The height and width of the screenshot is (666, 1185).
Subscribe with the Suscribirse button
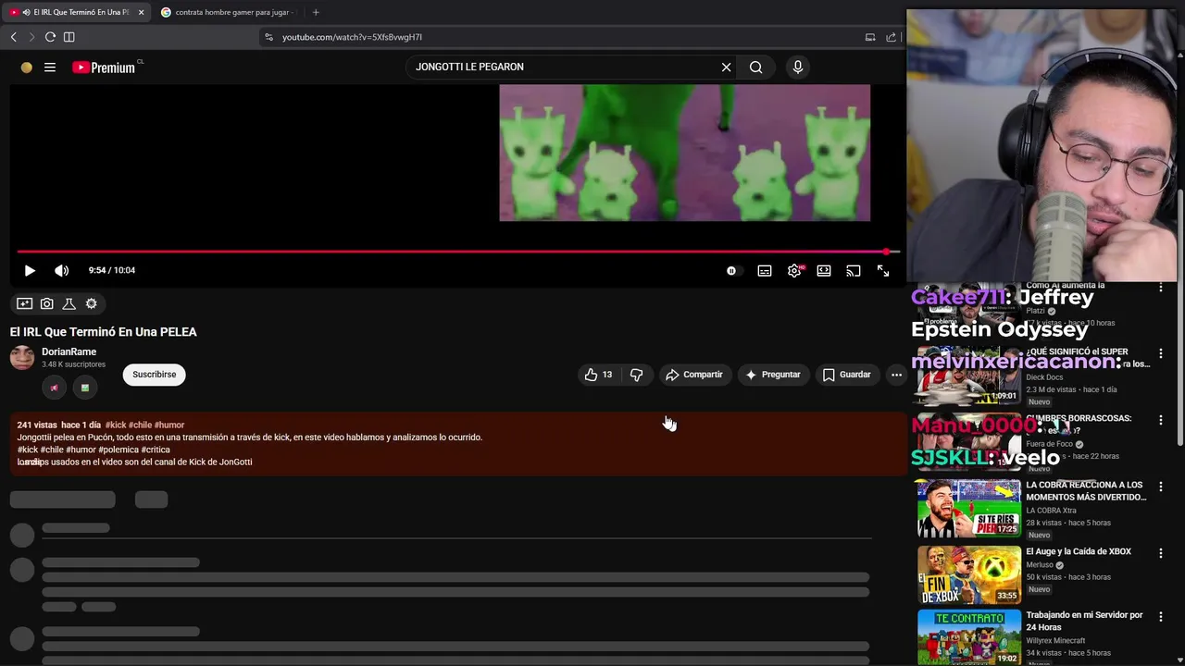click(155, 375)
